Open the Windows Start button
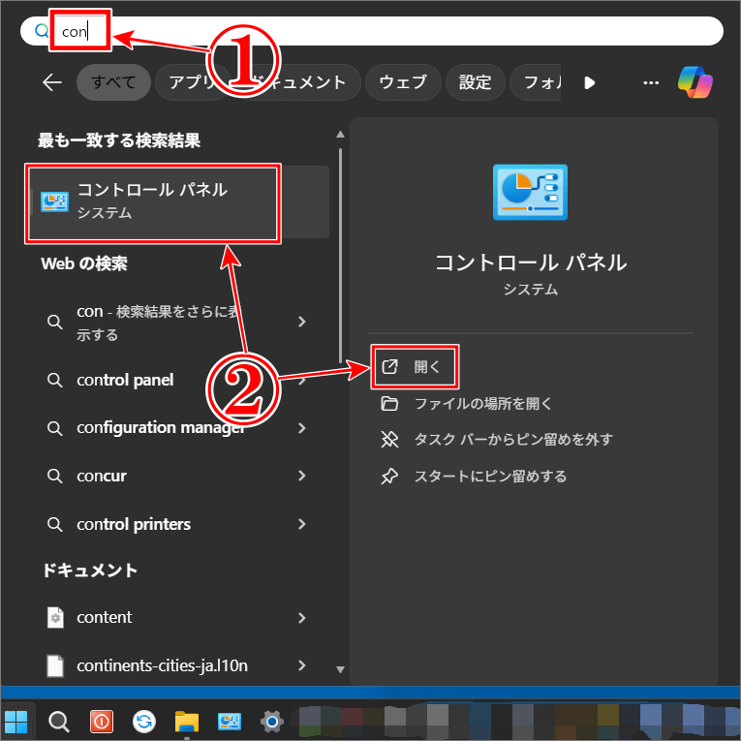This screenshot has width=741, height=741. 15,722
